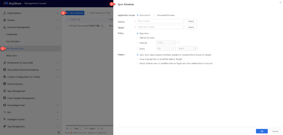Click Select button next to Target

(x=191, y=27)
